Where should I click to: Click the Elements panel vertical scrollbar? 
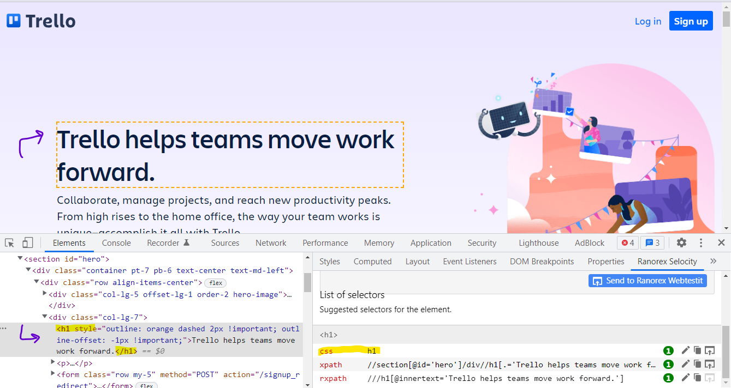click(307, 283)
